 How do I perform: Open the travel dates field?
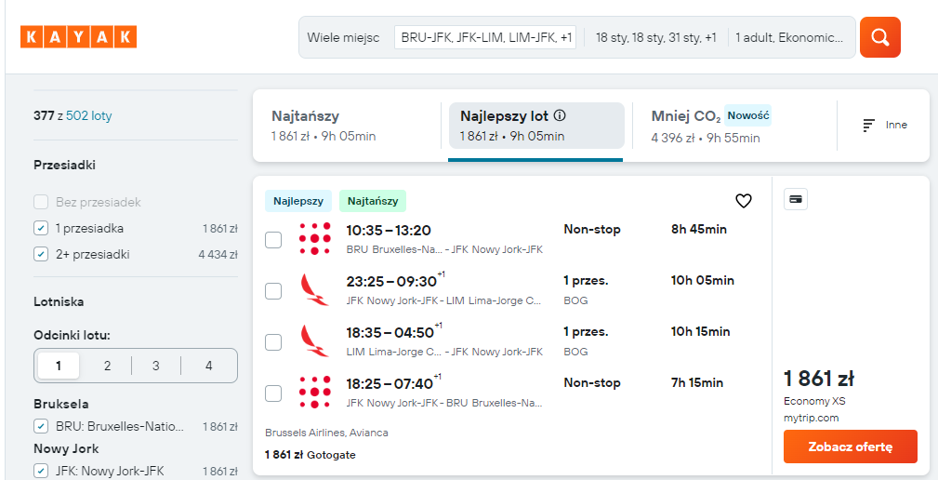point(655,37)
